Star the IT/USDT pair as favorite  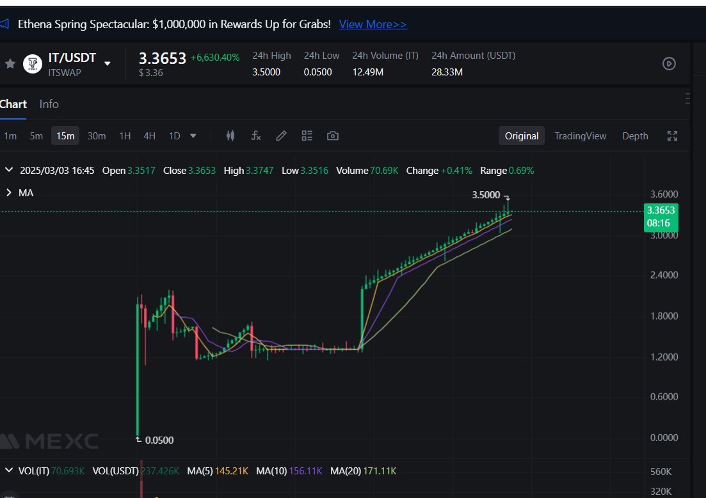[10, 64]
